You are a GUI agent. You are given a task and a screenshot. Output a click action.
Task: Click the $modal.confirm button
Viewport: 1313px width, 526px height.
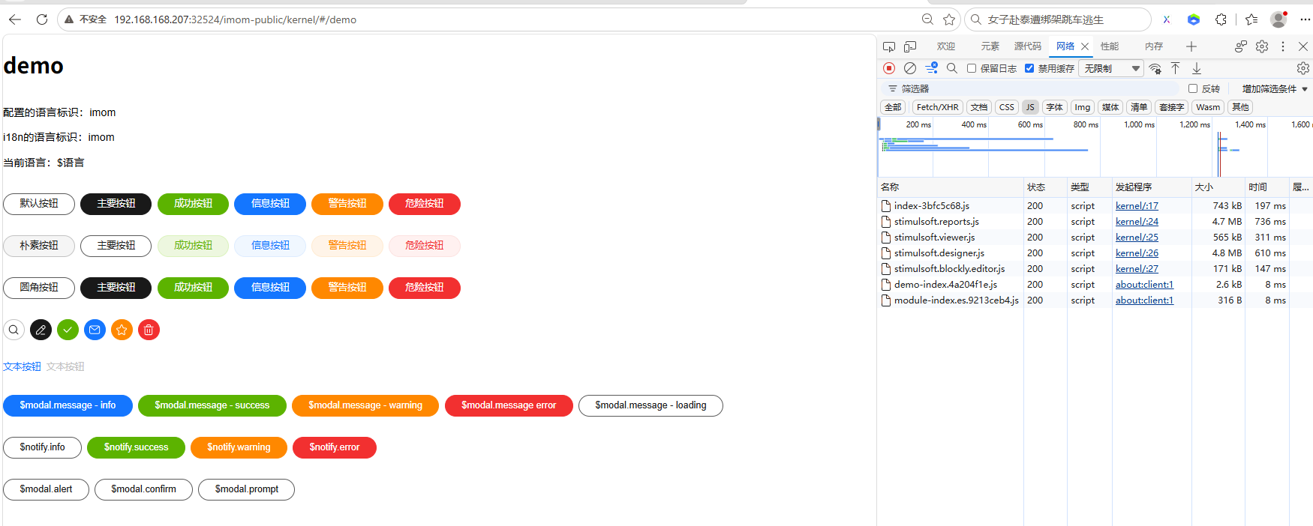[x=143, y=489]
